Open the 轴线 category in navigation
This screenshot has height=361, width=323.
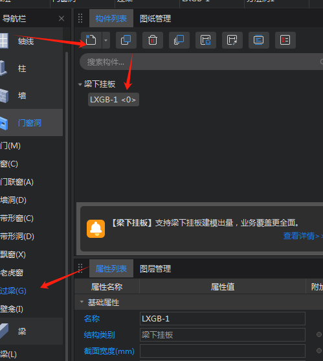coord(31,41)
